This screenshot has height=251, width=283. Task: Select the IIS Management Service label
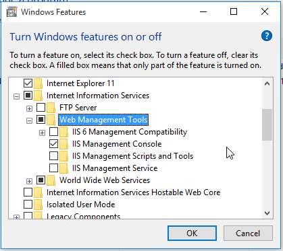(115, 168)
